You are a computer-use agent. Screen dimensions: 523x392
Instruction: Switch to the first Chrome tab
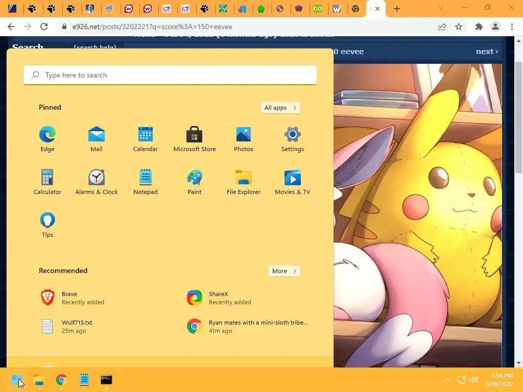tap(12, 9)
